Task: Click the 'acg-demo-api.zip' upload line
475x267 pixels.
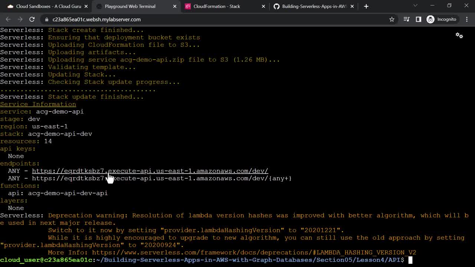Action: (140, 60)
